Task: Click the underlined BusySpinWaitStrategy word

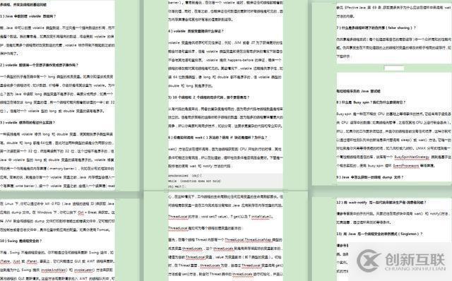Action: (x=412, y=157)
